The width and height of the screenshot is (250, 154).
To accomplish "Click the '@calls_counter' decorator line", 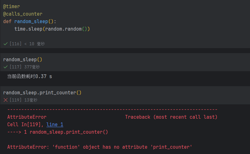I will (23, 14).
